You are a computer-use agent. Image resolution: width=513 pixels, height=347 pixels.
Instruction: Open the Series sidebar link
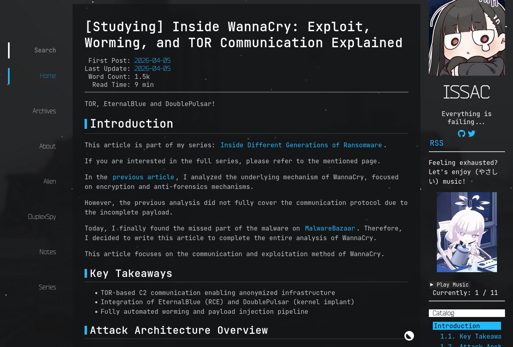(47, 287)
